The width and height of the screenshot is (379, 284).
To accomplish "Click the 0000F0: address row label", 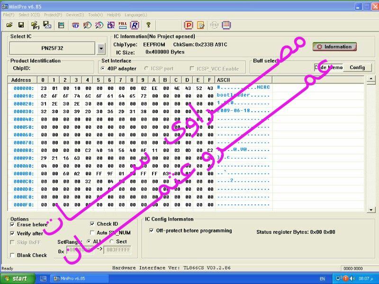I will (24, 205).
